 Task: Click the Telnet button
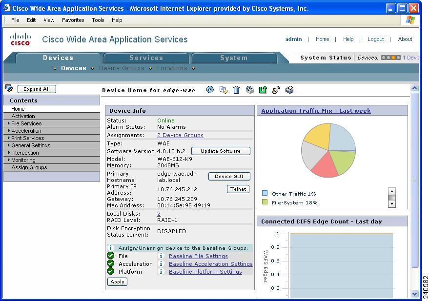click(x=238, y=189)
